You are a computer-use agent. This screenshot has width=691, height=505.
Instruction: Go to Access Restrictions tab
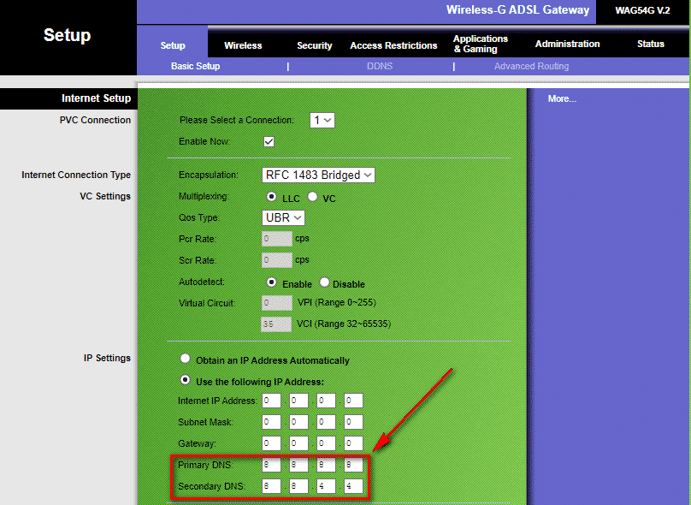[393, 45]
